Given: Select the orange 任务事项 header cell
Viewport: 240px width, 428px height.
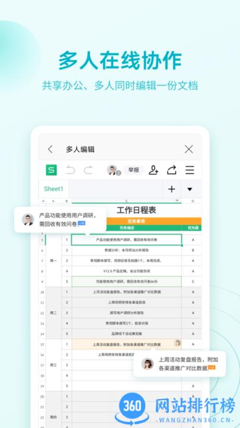Looking at the screenshot, I should coord(136,221).
